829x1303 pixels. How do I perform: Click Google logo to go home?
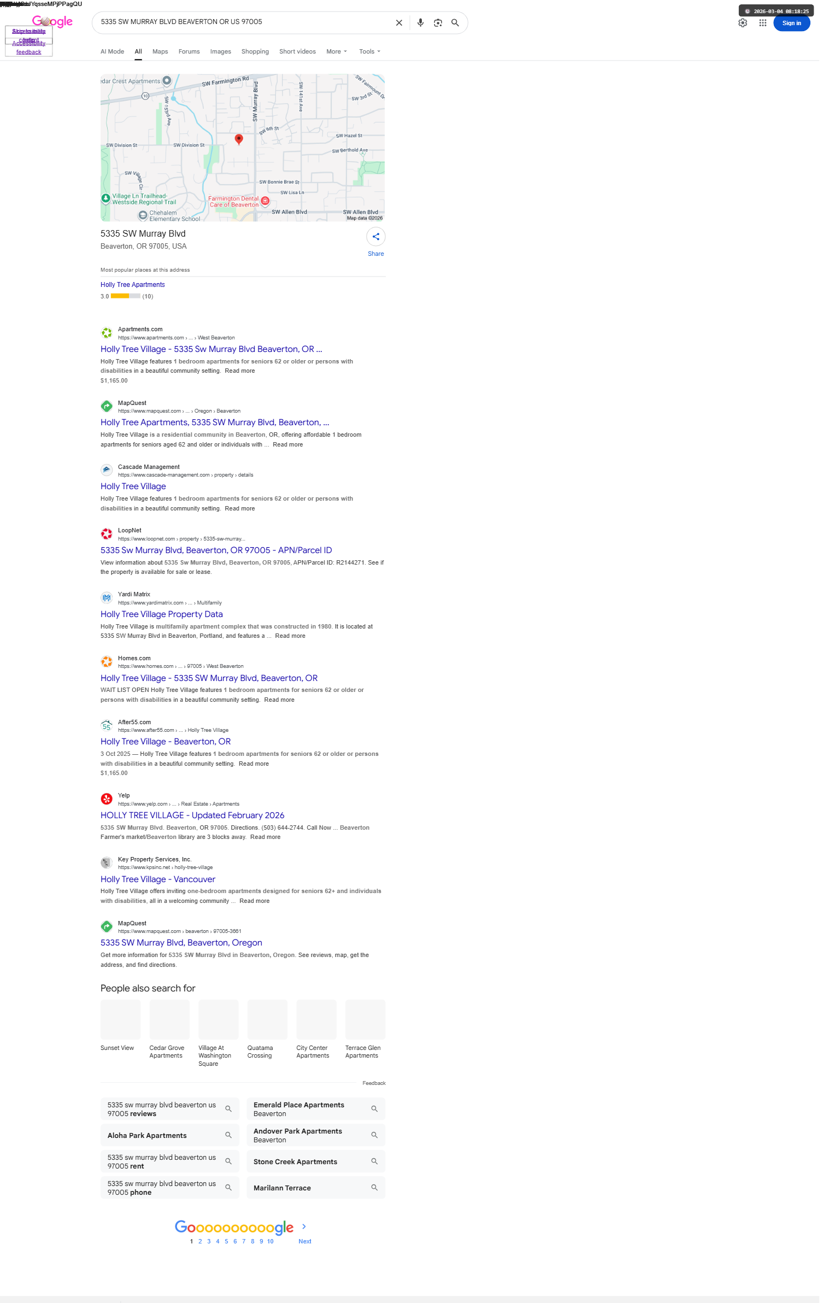coord(52,21)
